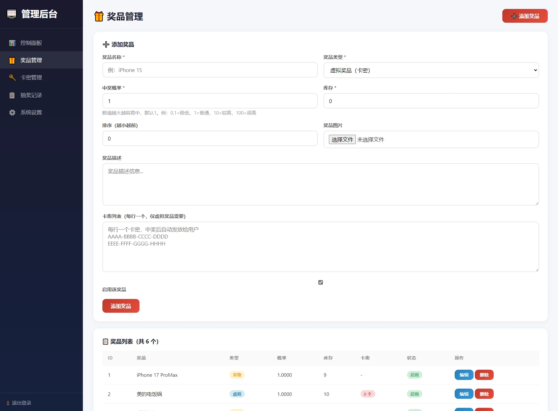The image size is (558, 411).
Task: Select 奖品管理 in the sidebar menu
Action: pos(31,60)
